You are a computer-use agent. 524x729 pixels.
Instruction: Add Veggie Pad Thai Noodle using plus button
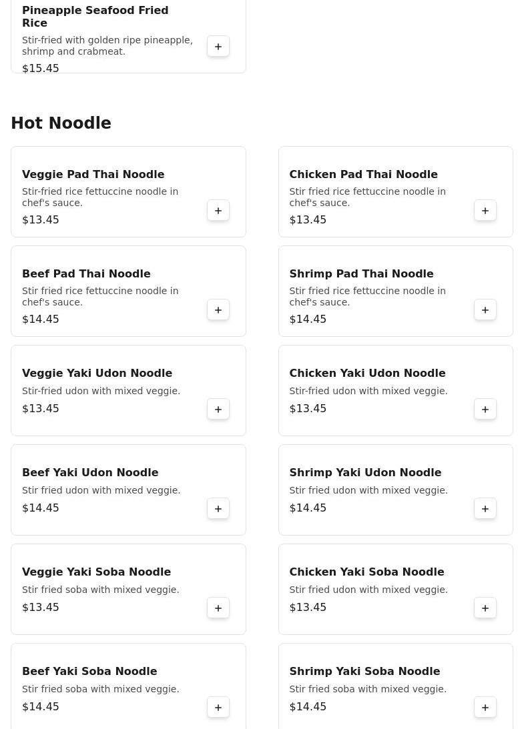[x=218, y=211]
